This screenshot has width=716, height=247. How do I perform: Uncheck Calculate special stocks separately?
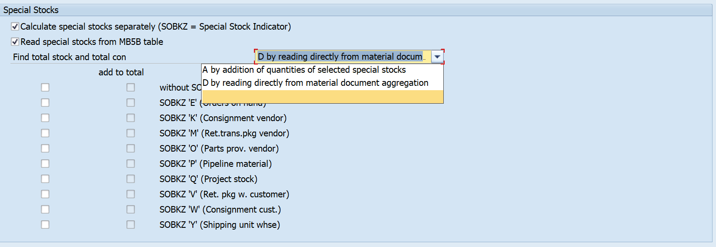coord(15,27)
